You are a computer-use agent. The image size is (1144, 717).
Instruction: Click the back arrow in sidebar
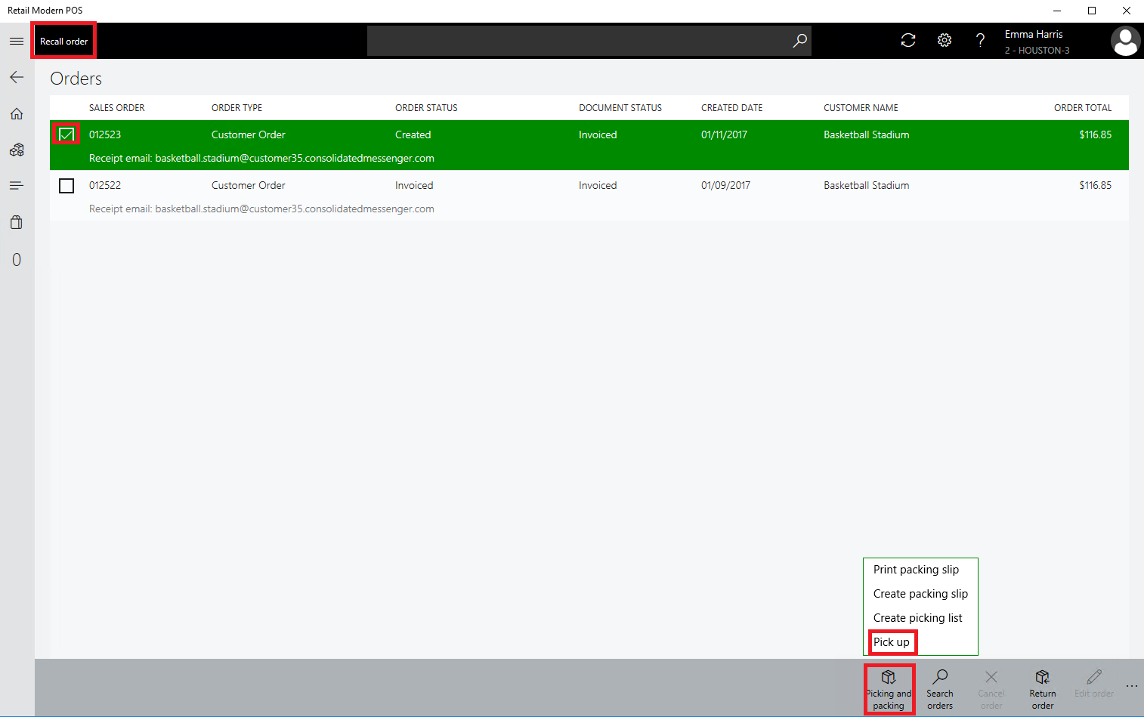[17, 77]
